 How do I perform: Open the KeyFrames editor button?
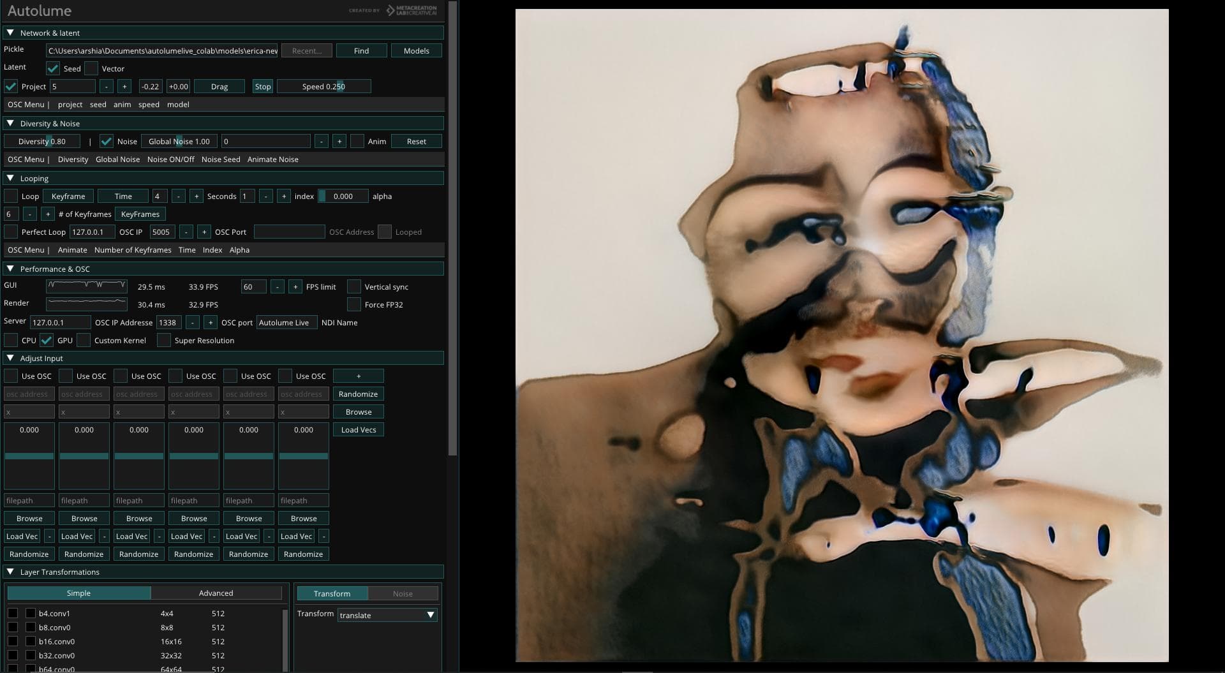click(x=140, y=214)
